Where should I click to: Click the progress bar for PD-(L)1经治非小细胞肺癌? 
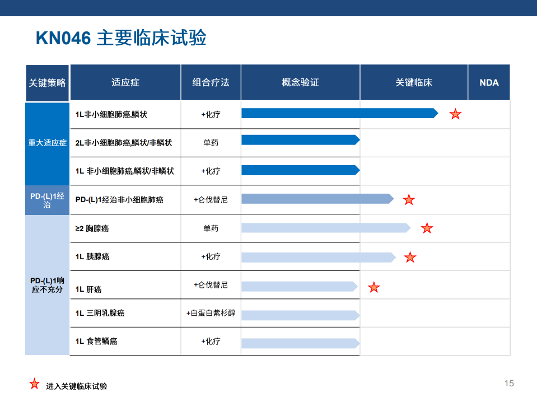(317, 199)
